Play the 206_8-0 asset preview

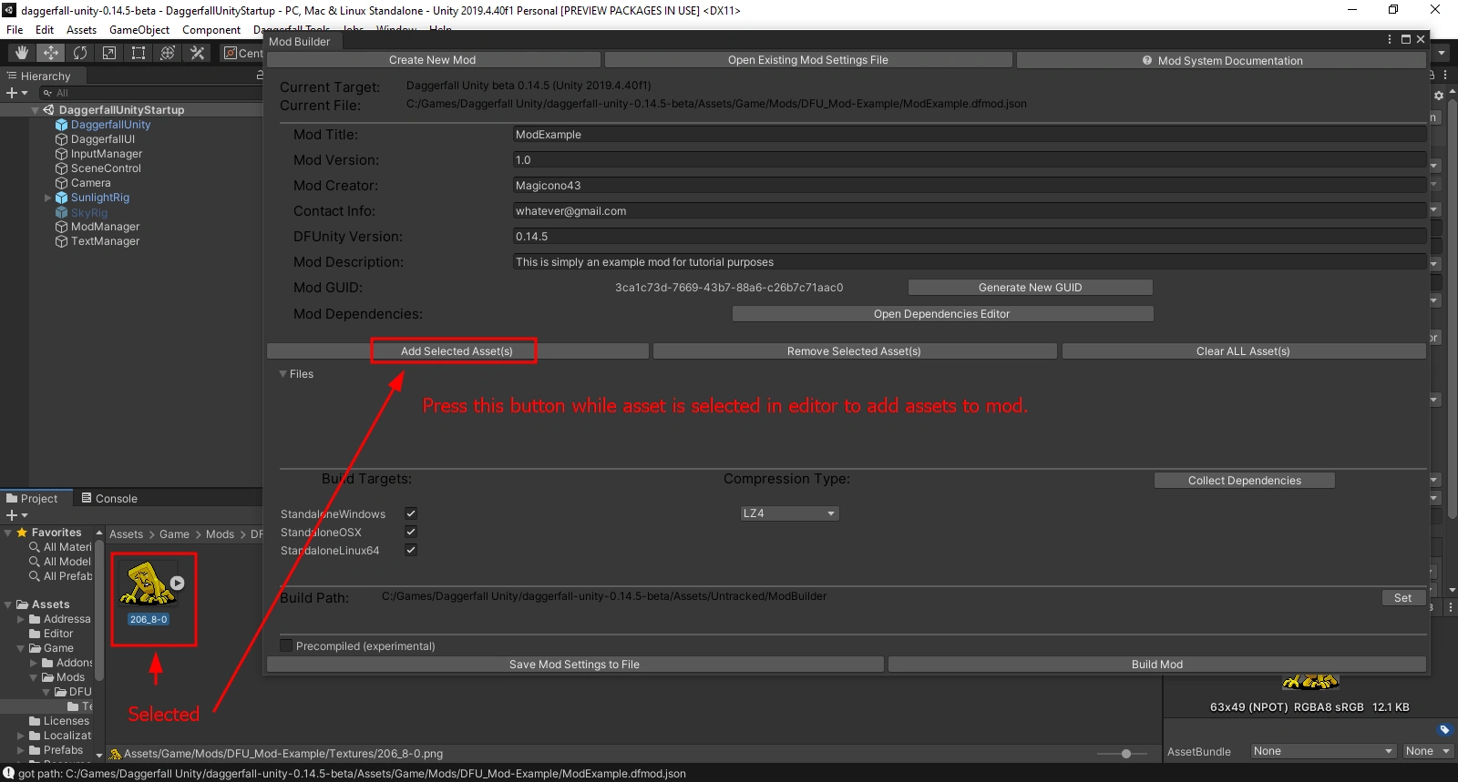point(178,584)
